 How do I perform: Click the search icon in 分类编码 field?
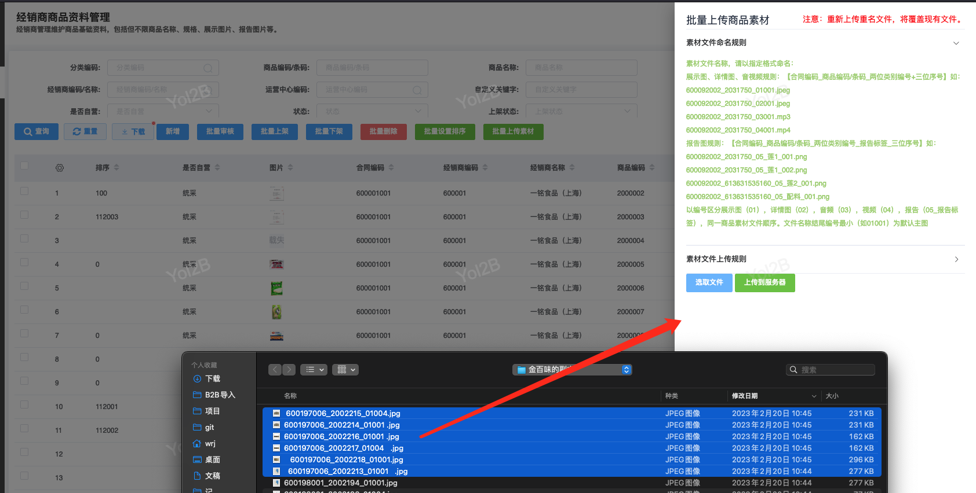[x=208, y=68]
